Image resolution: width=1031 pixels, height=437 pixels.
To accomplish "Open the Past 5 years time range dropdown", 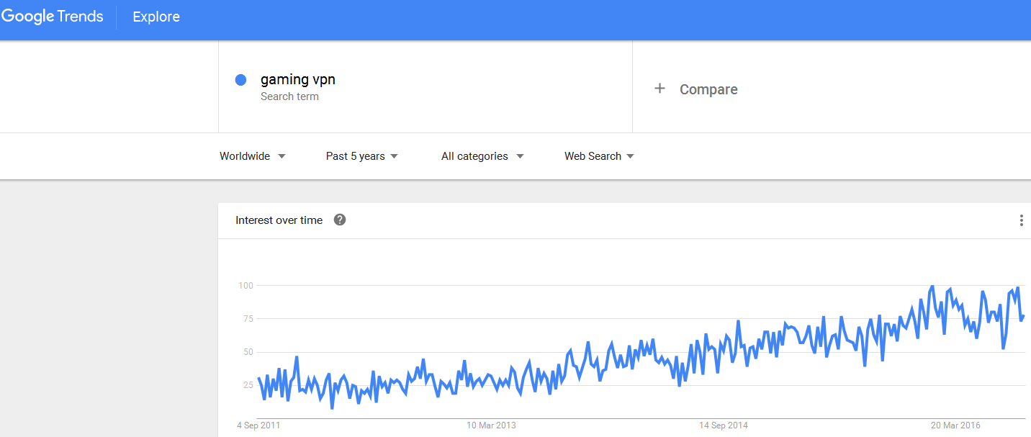I will [362, 156].
